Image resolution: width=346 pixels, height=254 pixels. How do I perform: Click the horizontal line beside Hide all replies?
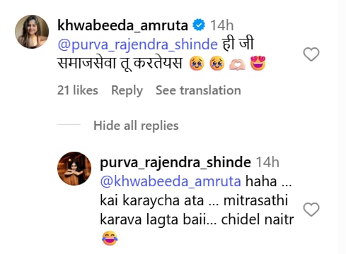click(x=69, y=124)
